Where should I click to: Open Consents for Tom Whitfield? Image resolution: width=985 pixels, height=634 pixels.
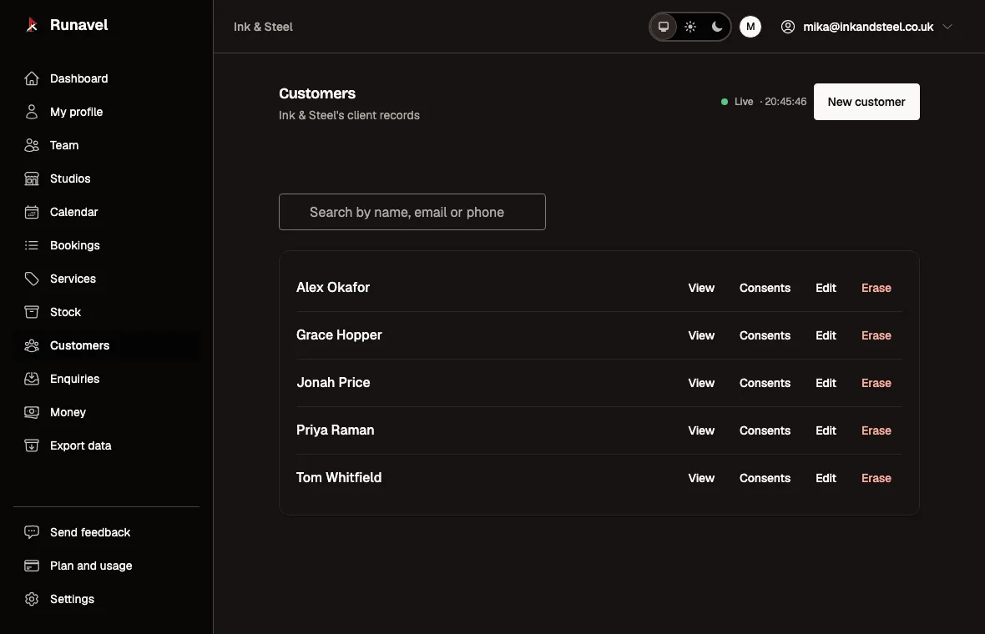765,478
